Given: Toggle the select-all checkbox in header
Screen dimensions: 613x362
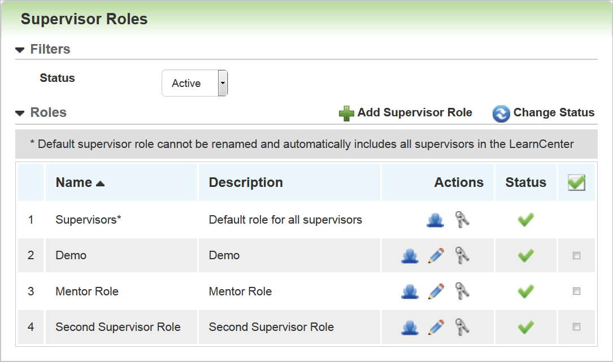Looking at the screenshot, I should (576, 182).
